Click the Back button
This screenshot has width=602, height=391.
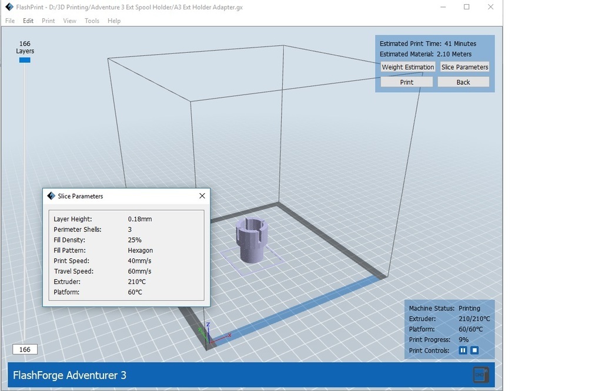tap(463, 81)
